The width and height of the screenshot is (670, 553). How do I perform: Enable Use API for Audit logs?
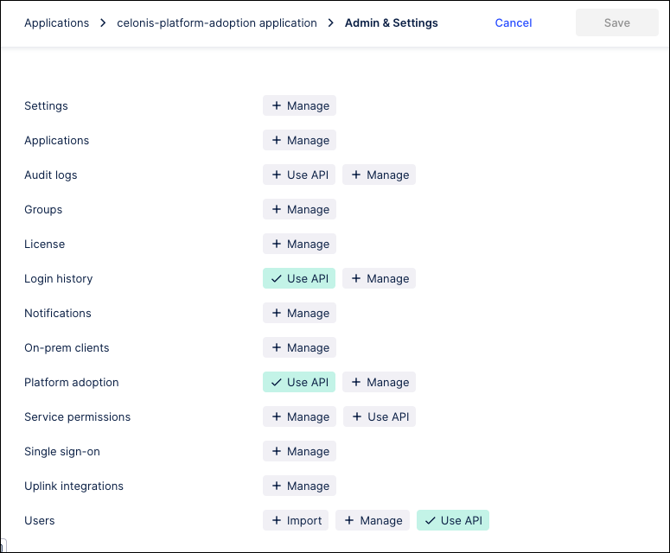299,175
